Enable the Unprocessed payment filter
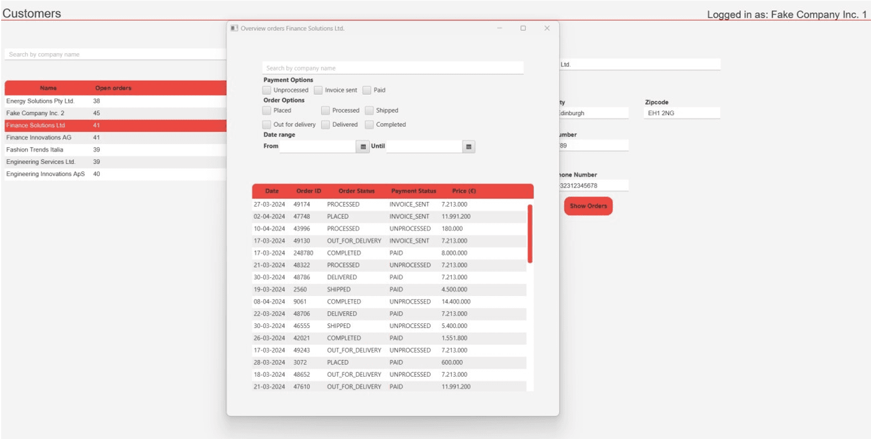 267,90
